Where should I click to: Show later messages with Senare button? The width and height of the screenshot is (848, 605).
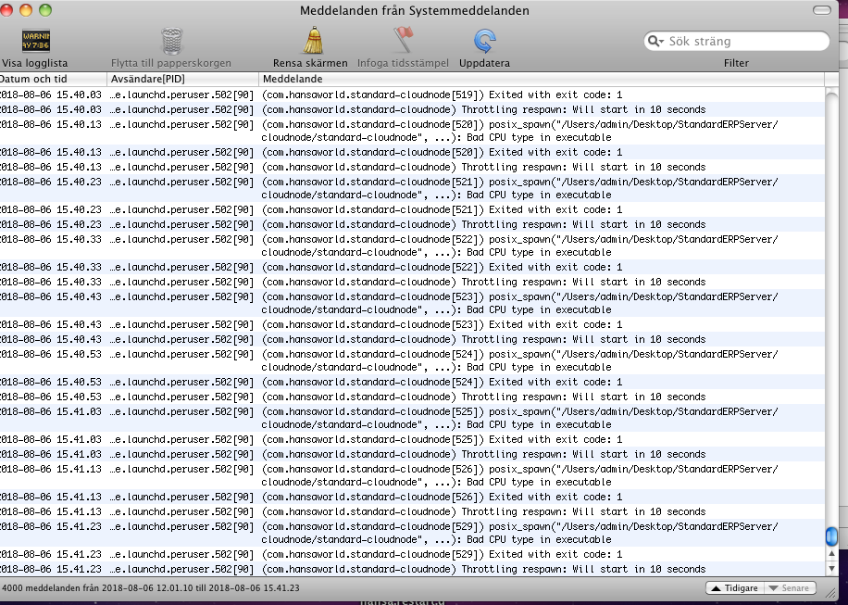[x=789, y=587]
